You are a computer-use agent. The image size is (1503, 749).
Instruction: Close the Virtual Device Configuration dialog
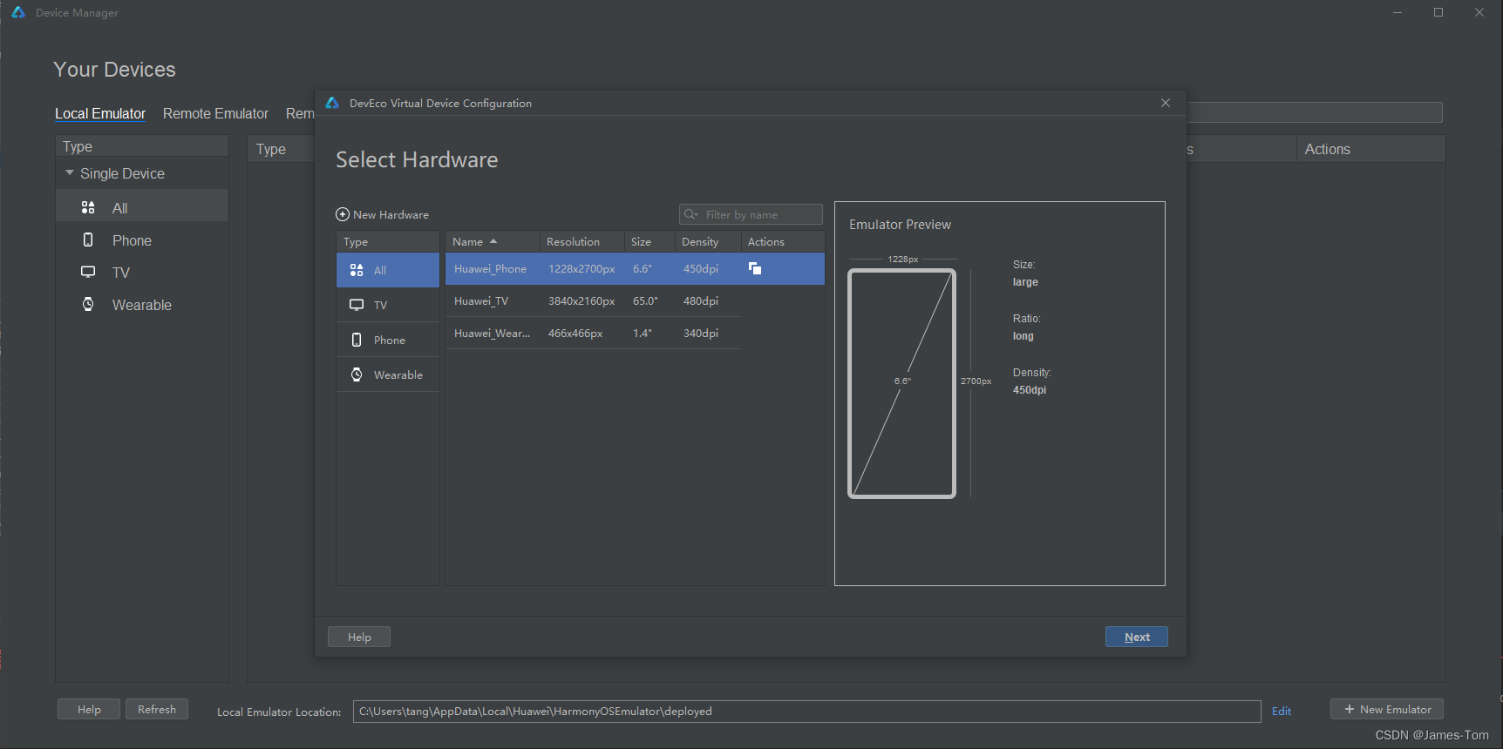click(x=1166, y=103)
